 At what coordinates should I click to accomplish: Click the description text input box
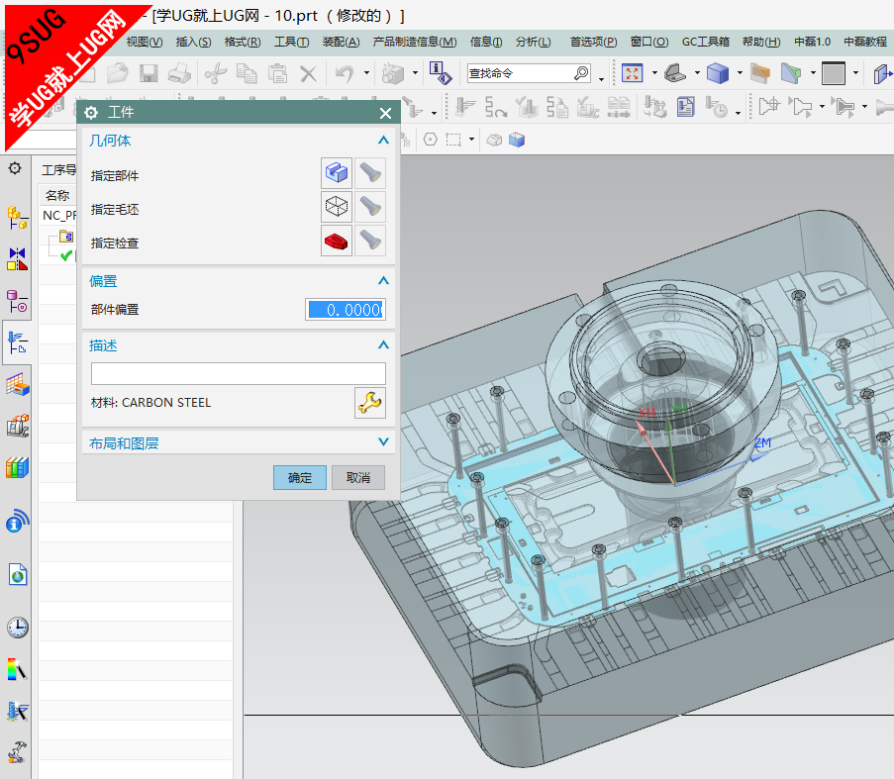tap(239, 374)
